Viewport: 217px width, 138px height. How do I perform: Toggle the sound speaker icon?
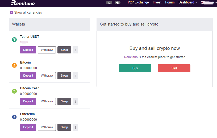pos(118,3)
